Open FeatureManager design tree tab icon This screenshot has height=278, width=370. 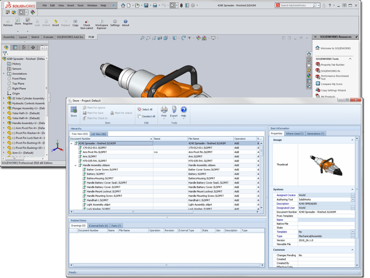pyautogui.click(x=6, y=47)
